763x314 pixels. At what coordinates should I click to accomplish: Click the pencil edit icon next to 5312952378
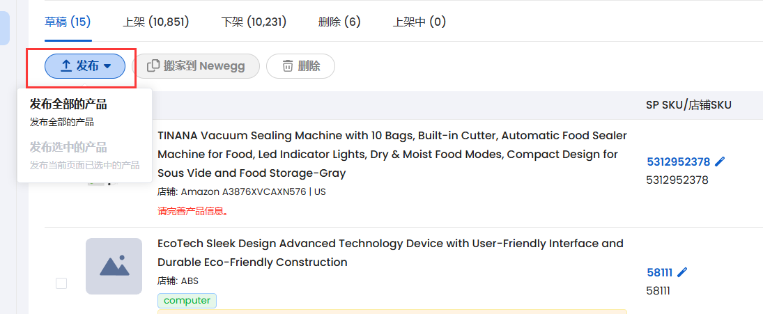pos(720,162)
